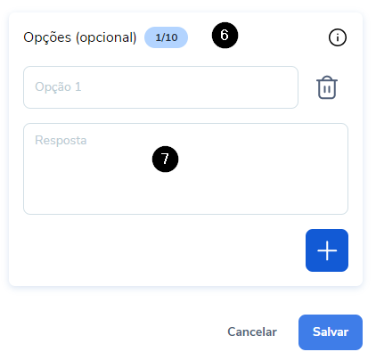
Task: Add a new option with plus button
Action: [x=327, y=250]
